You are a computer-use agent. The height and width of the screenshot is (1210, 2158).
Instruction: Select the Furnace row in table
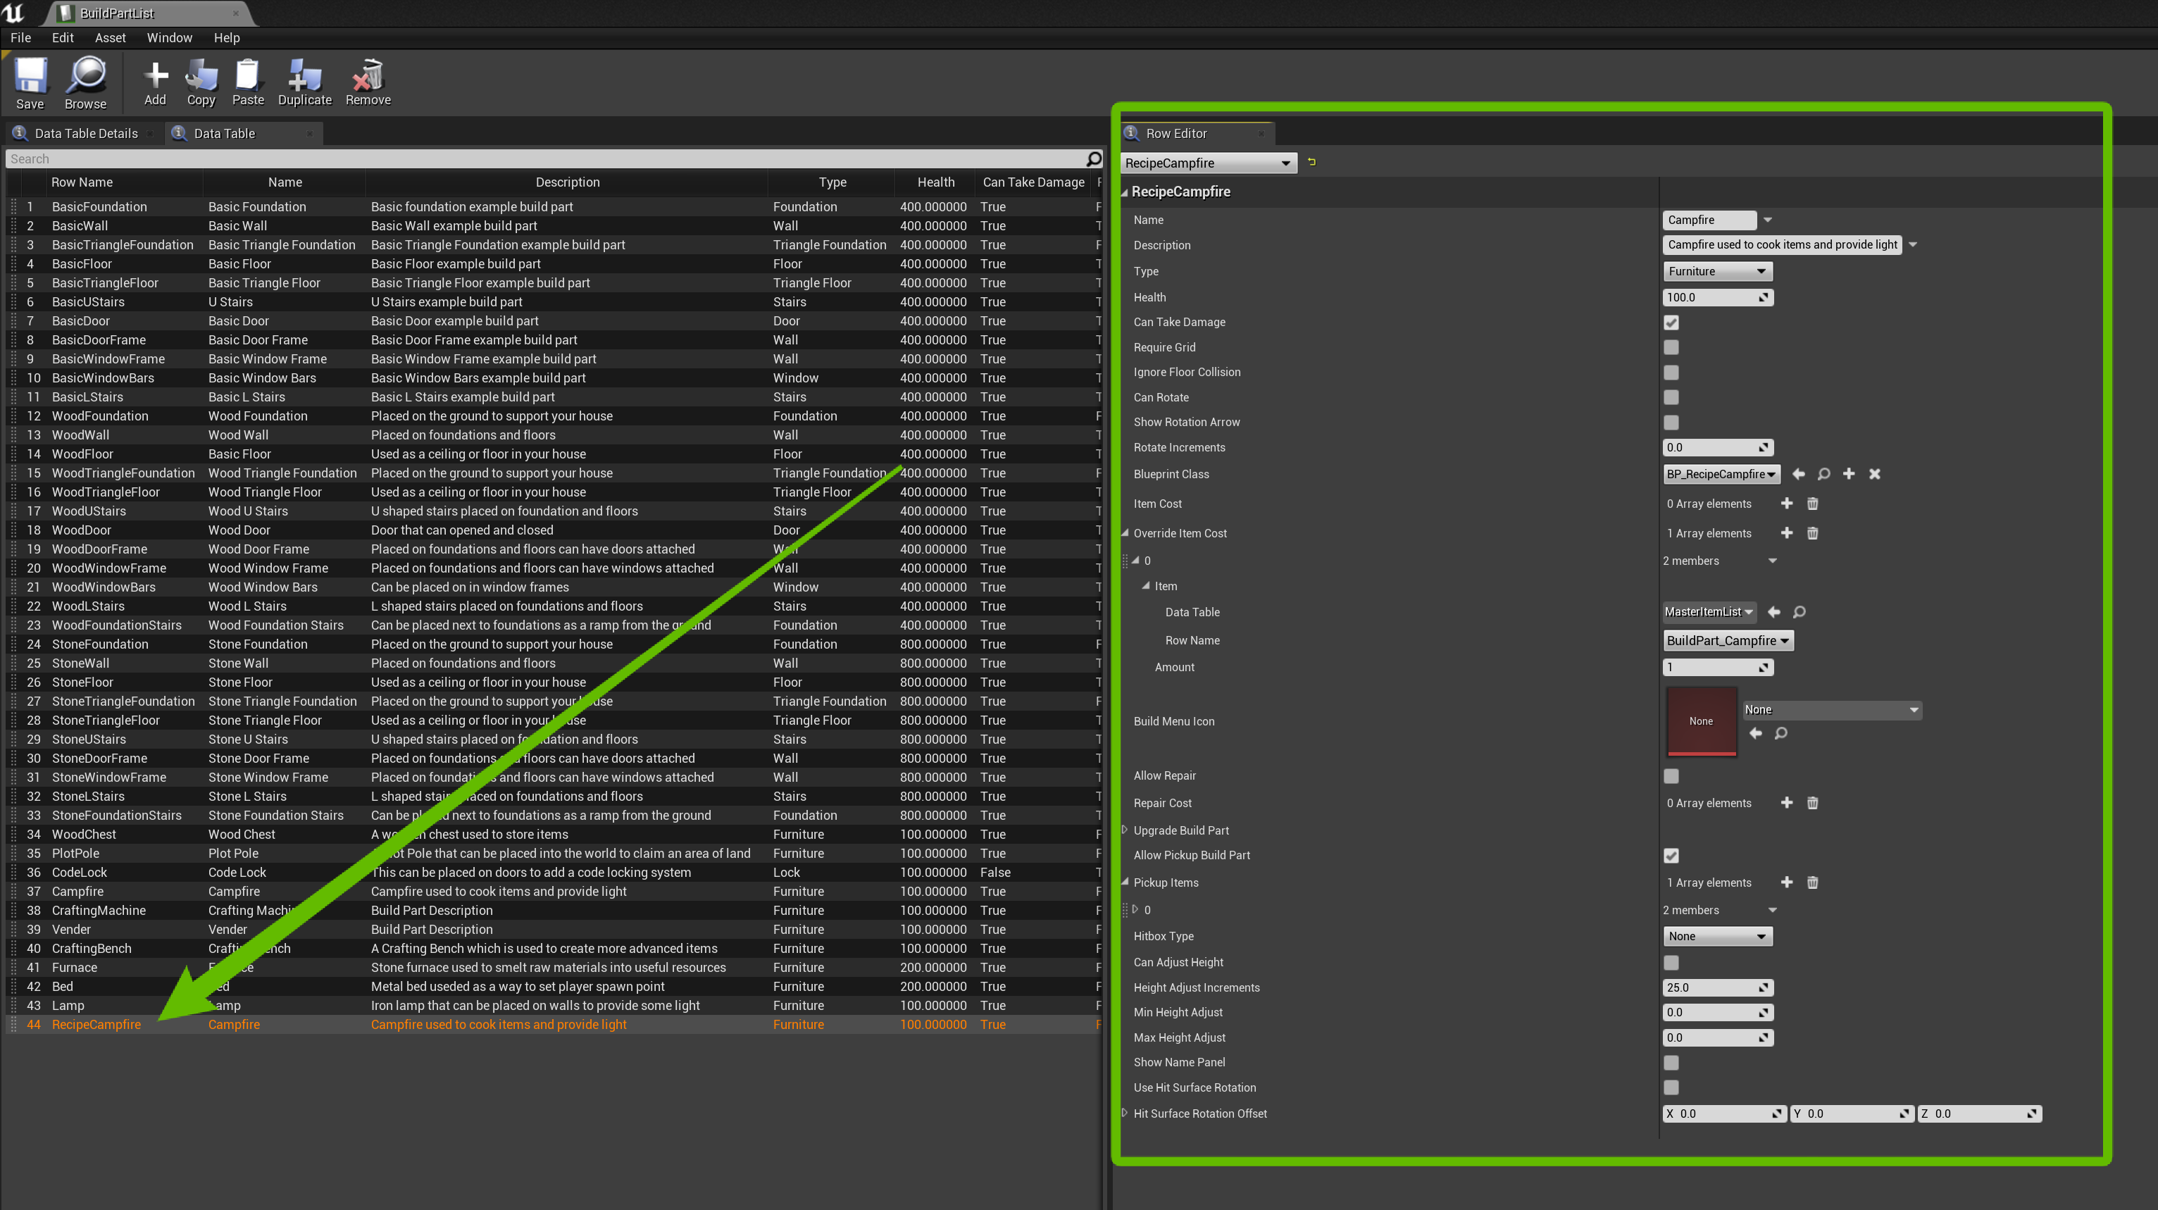[x=75, y=967]
